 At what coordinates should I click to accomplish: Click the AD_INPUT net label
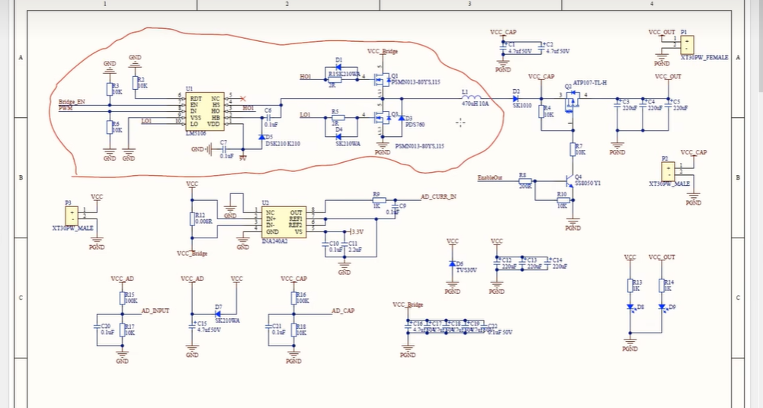click(155, 311)
